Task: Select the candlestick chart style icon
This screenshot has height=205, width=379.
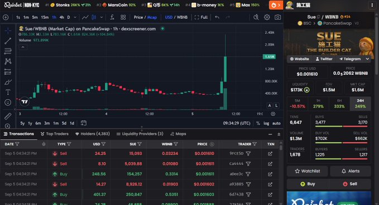Action: tap(94, 17)
